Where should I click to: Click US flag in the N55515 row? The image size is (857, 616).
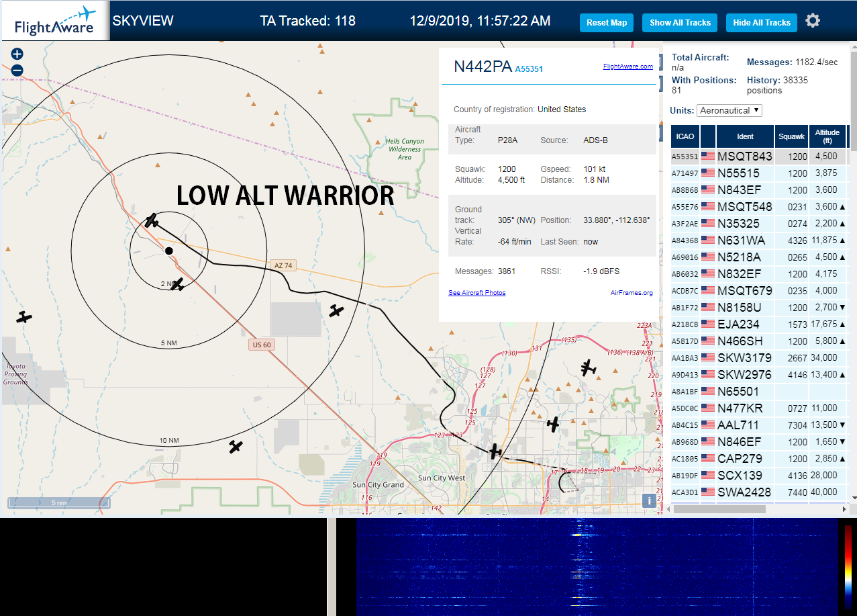(x=708, y=173)
